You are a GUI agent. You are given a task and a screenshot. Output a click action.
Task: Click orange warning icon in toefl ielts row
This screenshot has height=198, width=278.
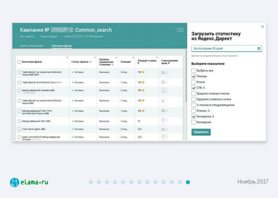143,72
